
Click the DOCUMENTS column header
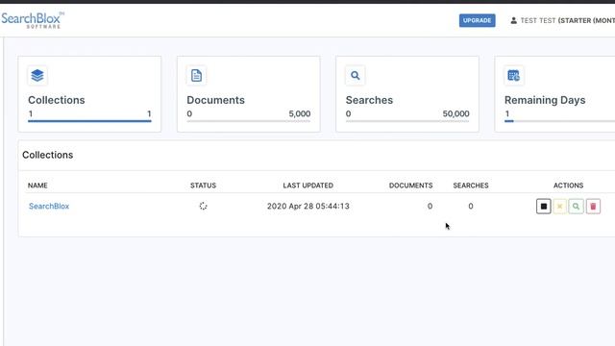[410, 185]
